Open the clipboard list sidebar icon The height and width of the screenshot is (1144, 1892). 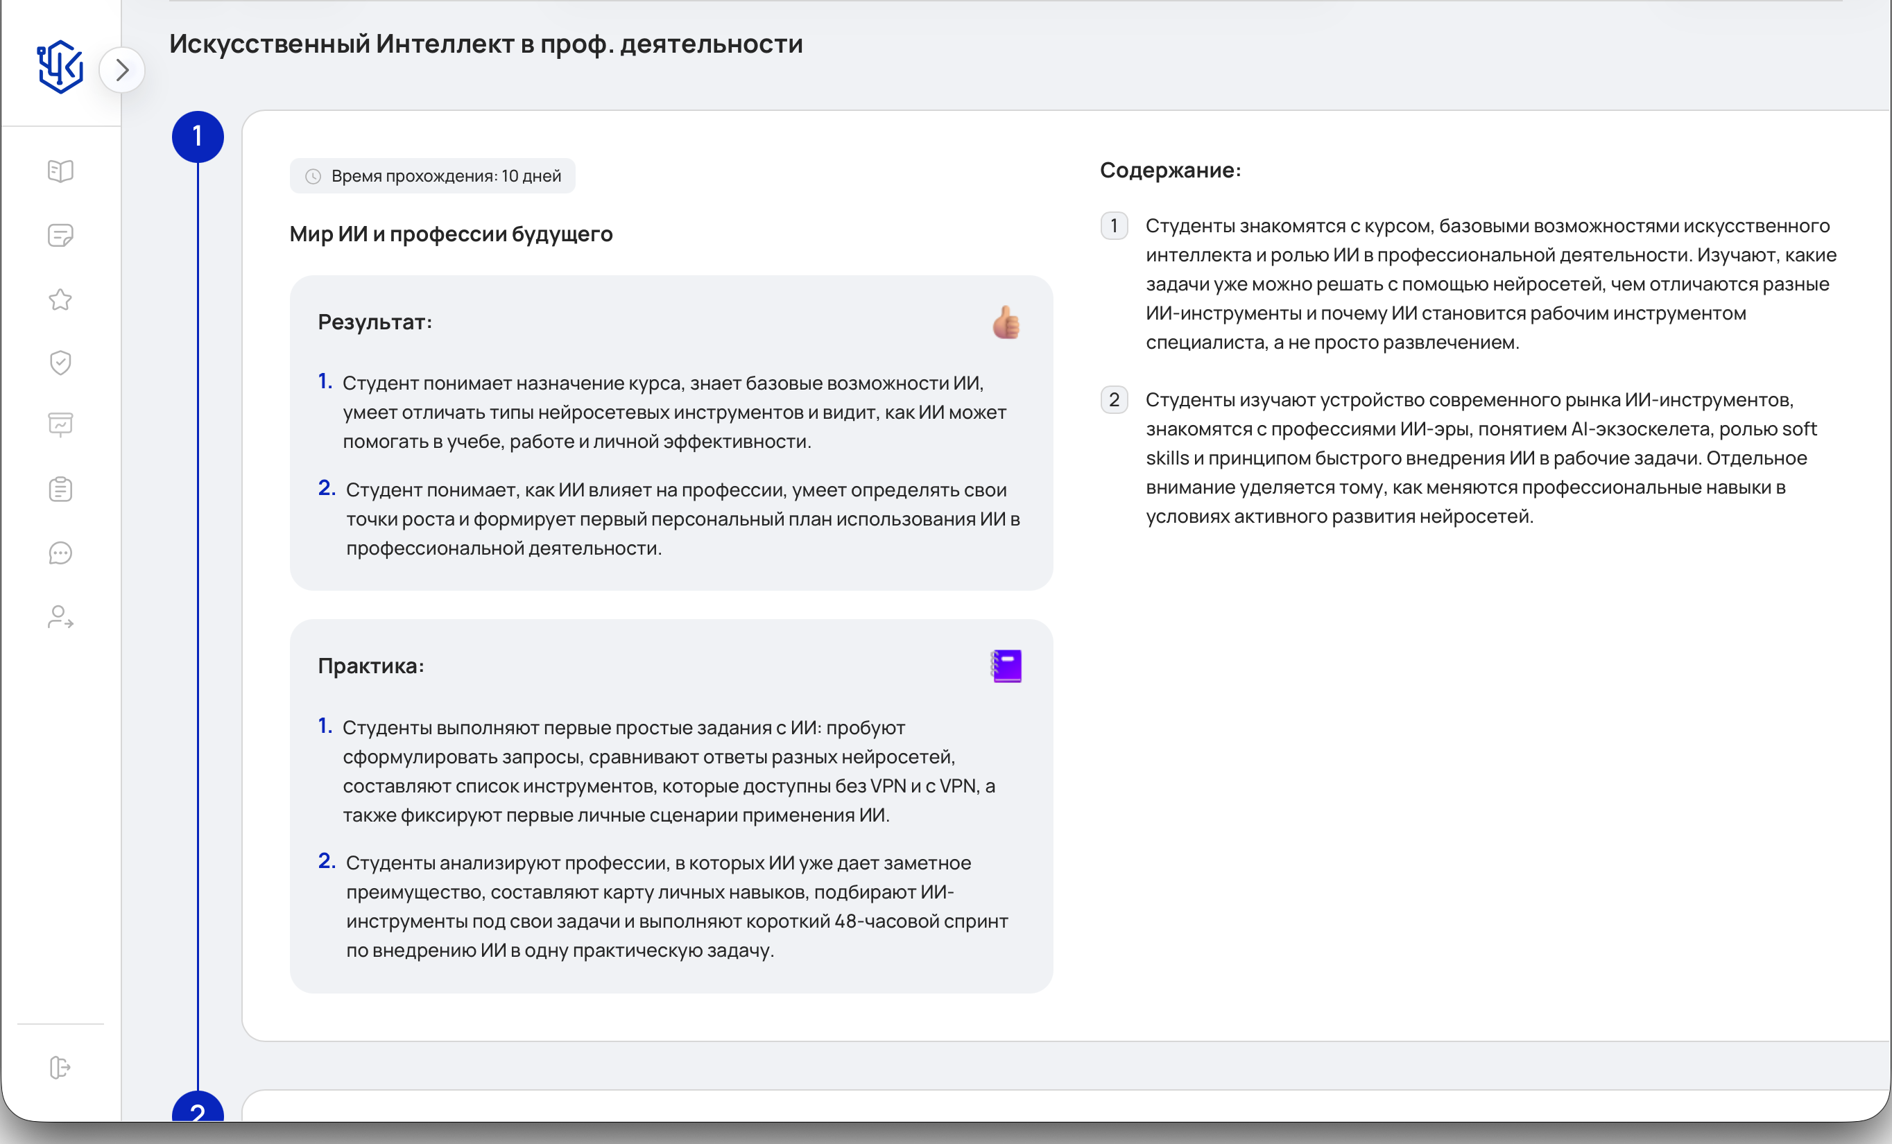click(x=60, y=489)
